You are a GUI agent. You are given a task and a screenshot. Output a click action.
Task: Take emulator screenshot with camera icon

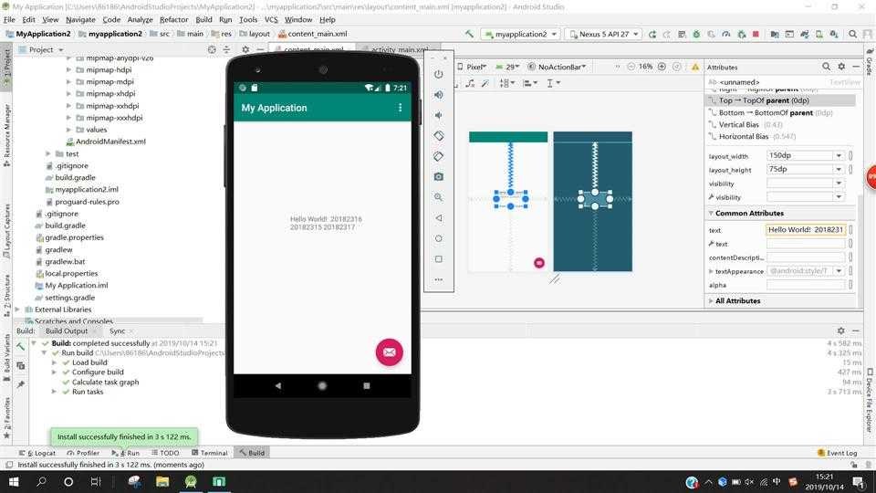click(439, 176)
